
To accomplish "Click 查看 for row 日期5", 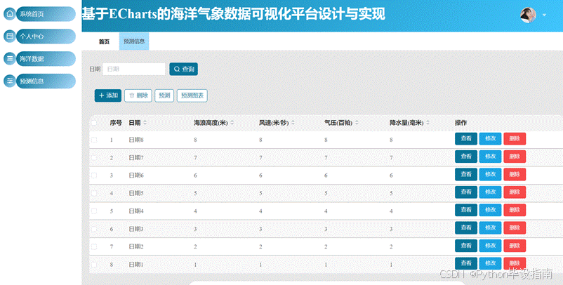I will [466, 192].
